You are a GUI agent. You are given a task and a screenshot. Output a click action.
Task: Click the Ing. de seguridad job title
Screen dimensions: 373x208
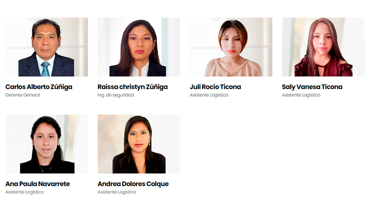[115, 95]
